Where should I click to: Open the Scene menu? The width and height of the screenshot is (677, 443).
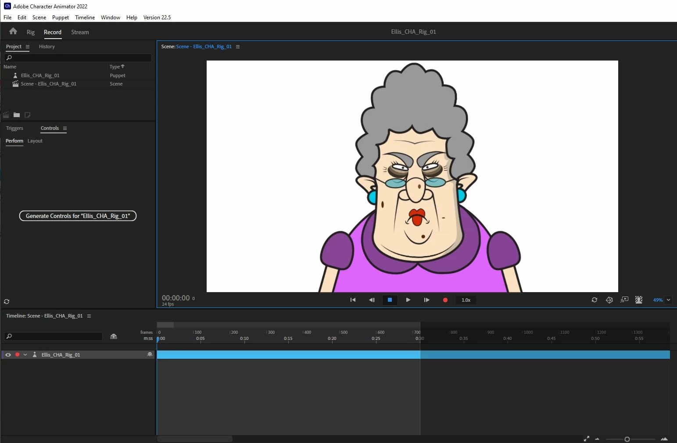click(x=39, y=18)
